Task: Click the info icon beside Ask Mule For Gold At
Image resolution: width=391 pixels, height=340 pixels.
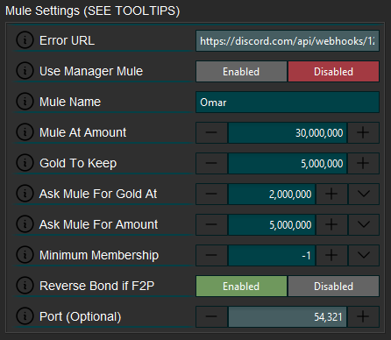Action: click(25, 194)
